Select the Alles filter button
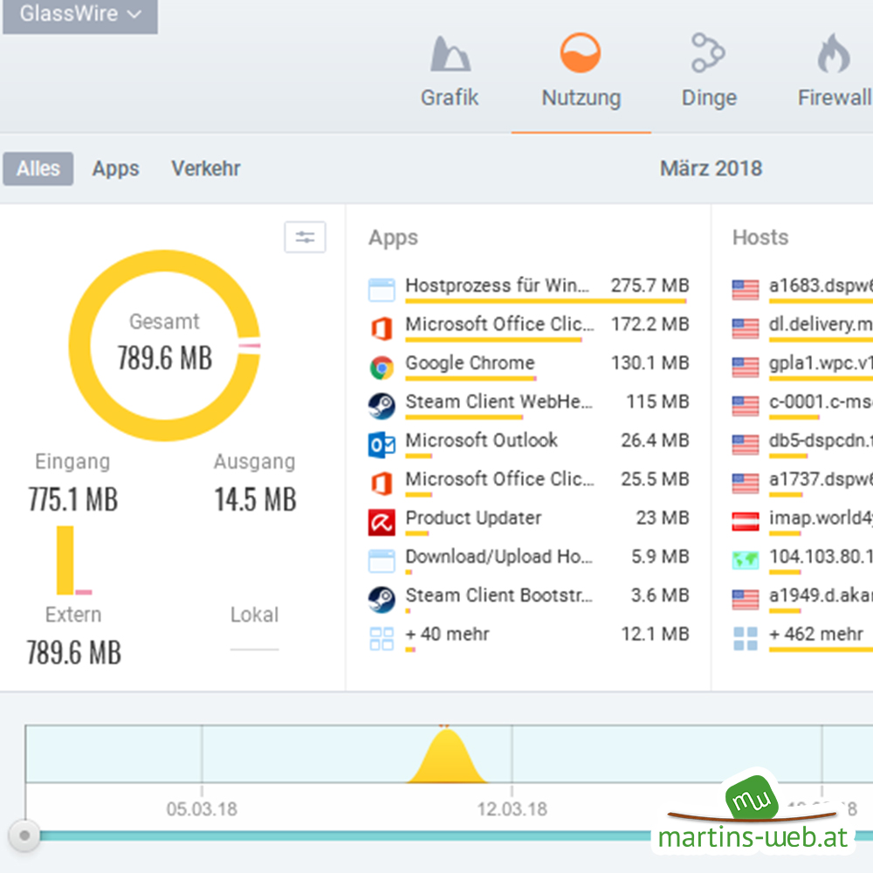Image resolution: width=873 pixels, height=873 pixels. [x=38, y=168]
